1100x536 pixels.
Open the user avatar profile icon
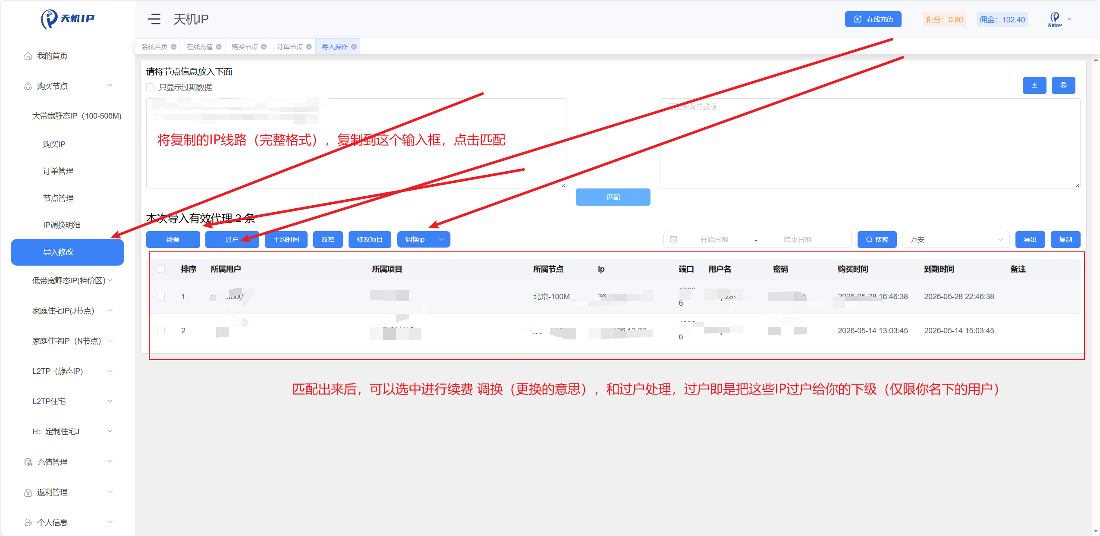tap(1055, 19)
